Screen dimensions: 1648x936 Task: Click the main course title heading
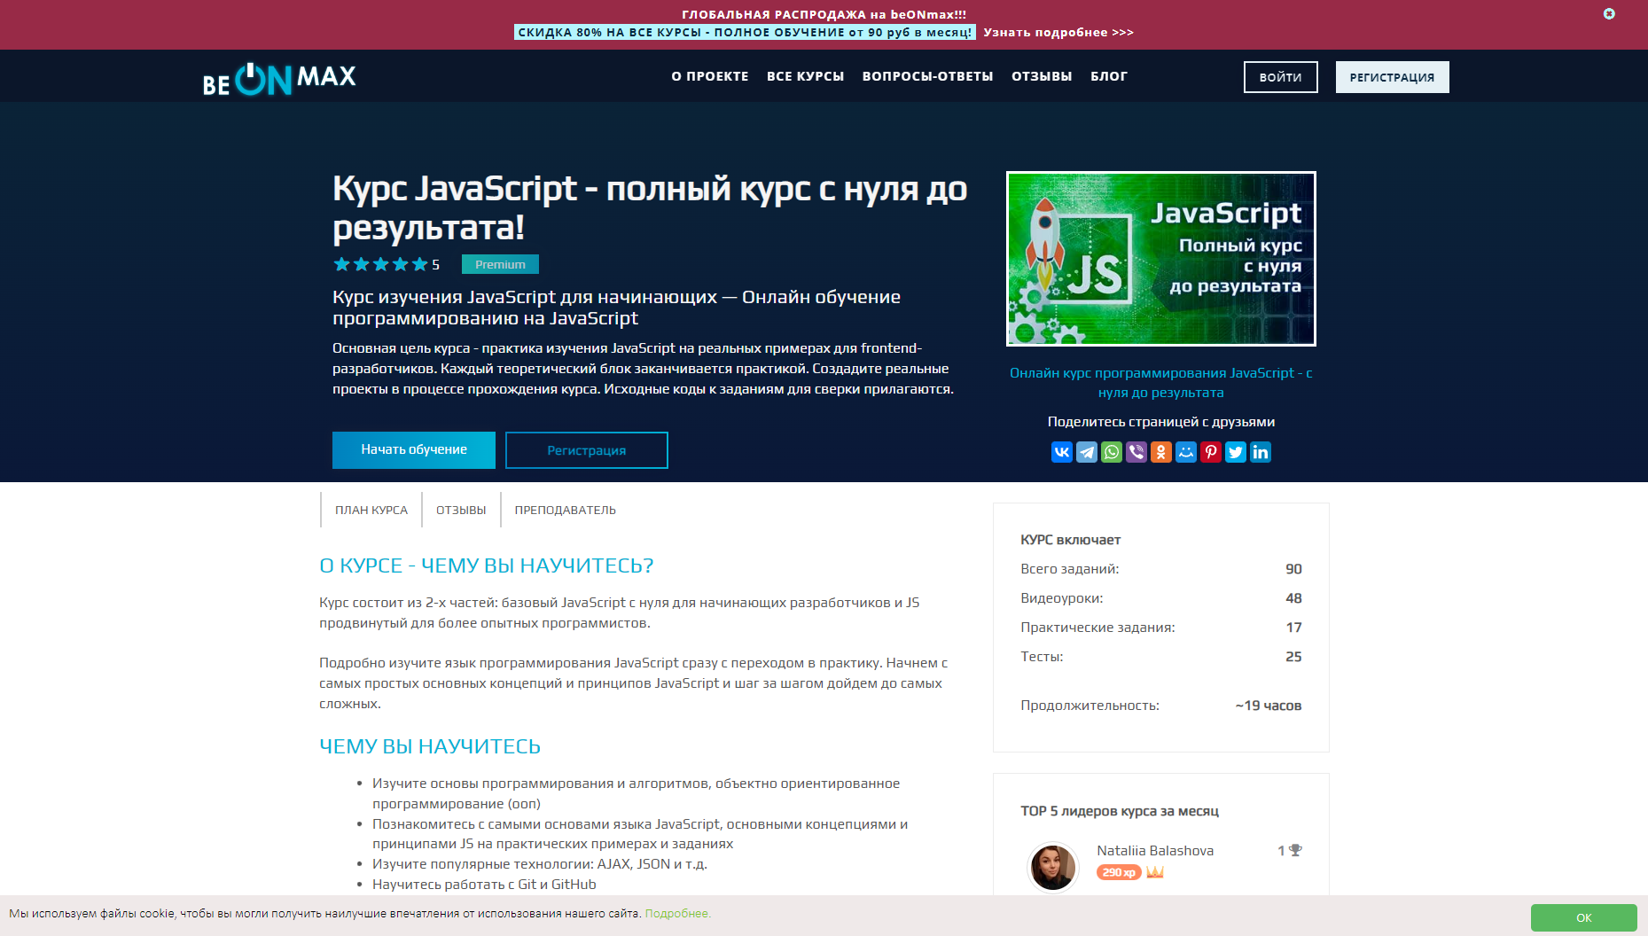click(650, 208)
